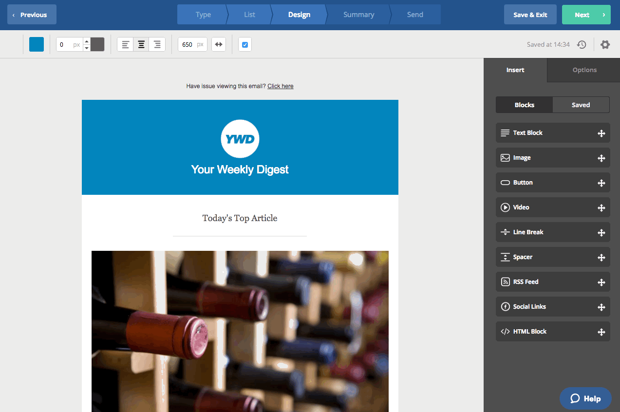Click the full-width horizontal arrows icon
The width and height of the screenshot is (620, 412).
(x=219, y=44)
